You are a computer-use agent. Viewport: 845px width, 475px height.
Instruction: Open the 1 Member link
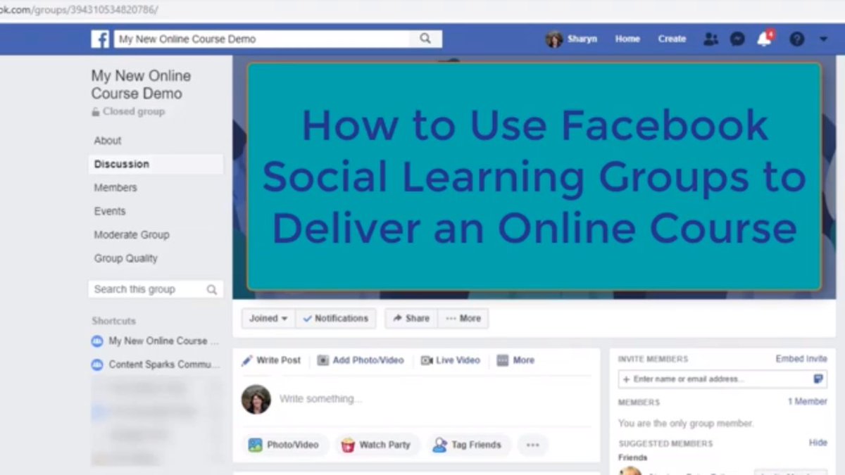point(808,402)
